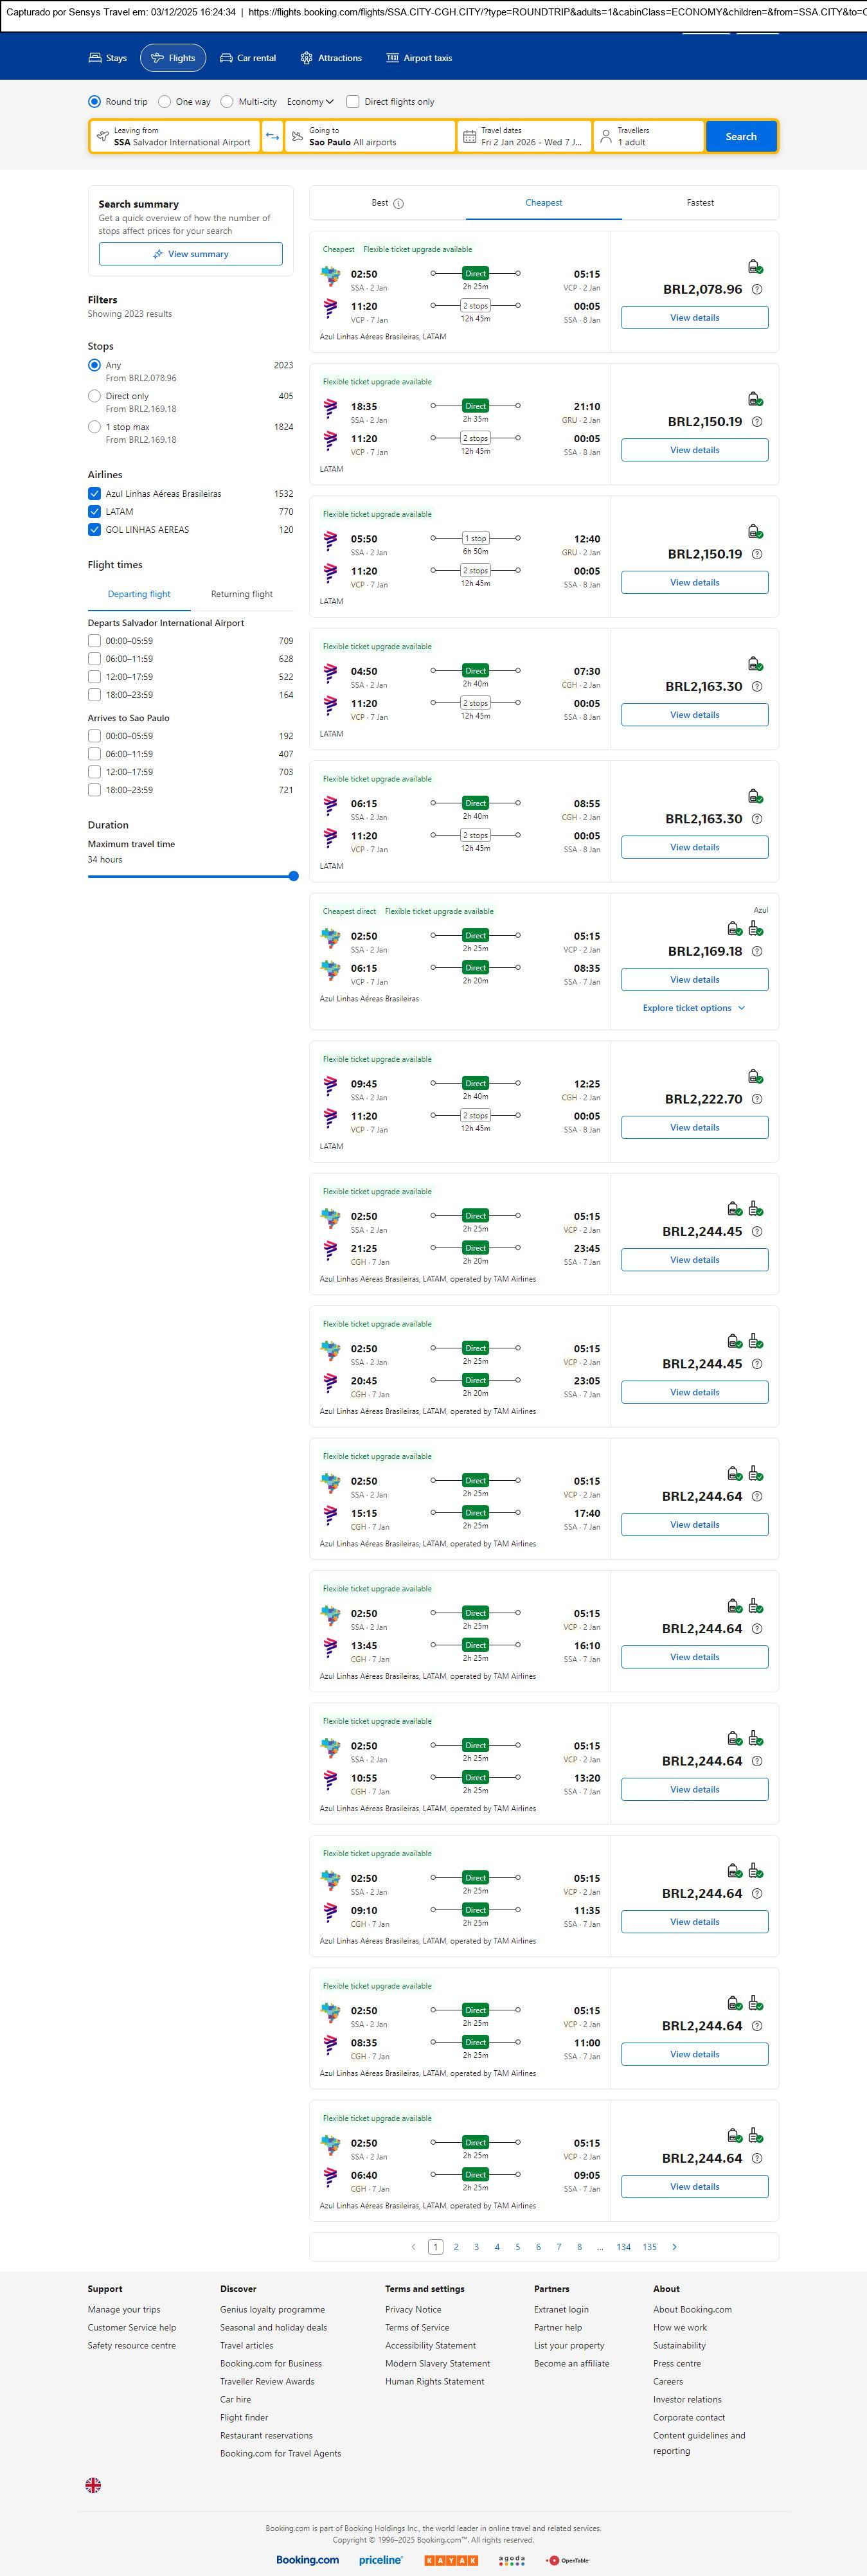Switch to the Fastest results tab

[700, 203]
